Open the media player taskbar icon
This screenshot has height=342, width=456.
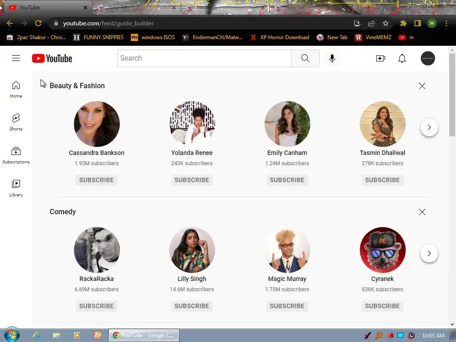pos(77,335)
